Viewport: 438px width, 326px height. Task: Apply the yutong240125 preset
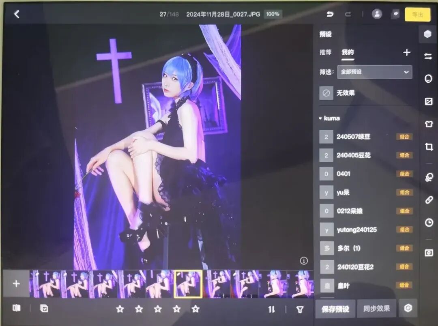[366, 229]
